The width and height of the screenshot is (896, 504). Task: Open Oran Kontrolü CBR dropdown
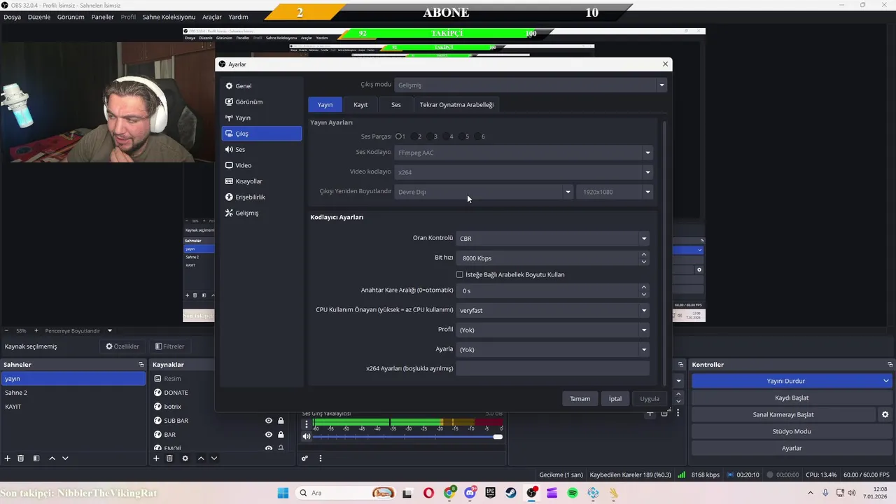tap(552, 239)
